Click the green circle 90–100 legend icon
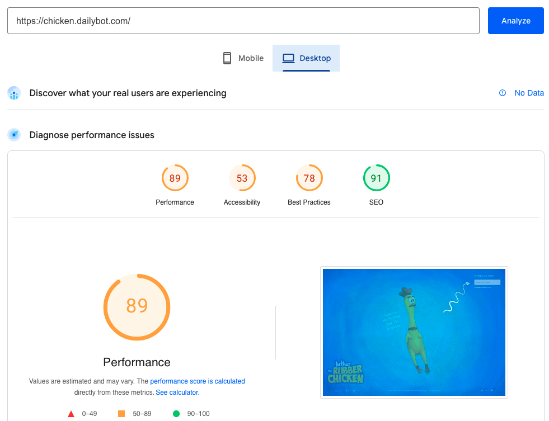The height and width of the screenshot is (421, 549). pos(176,414)
